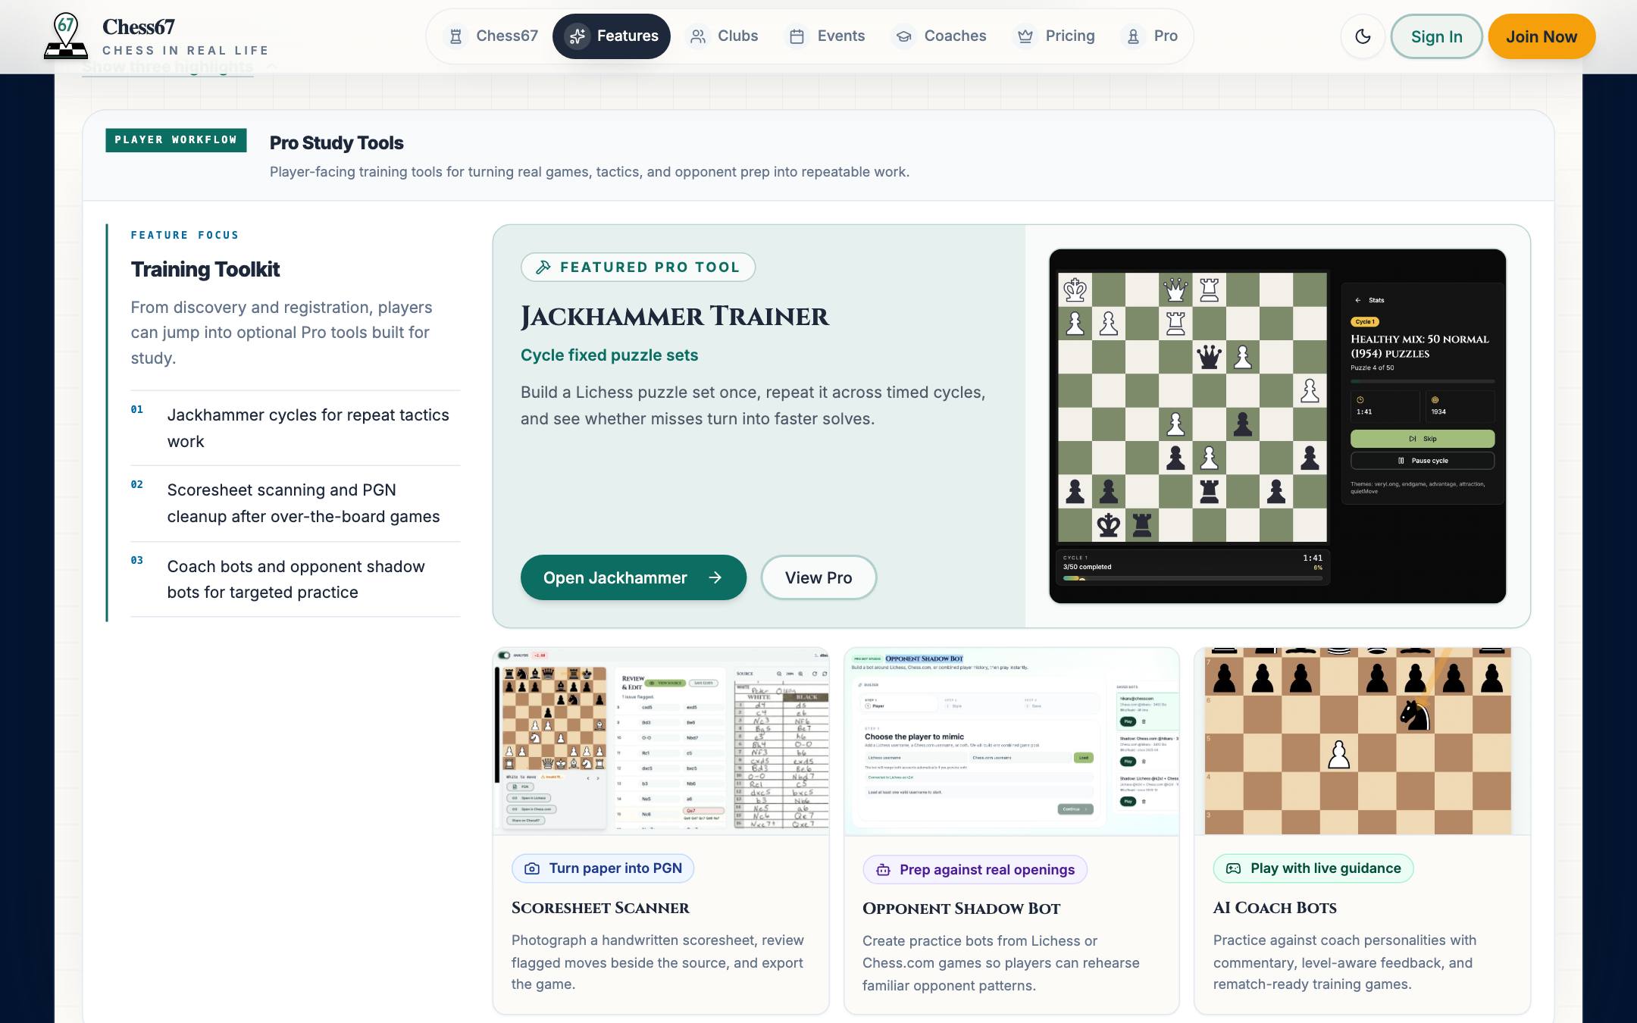Toggle dark mode with moon icon
Image resolution: width=1637 pixels, height=1023 pixels.
(x=1363, y=36)
